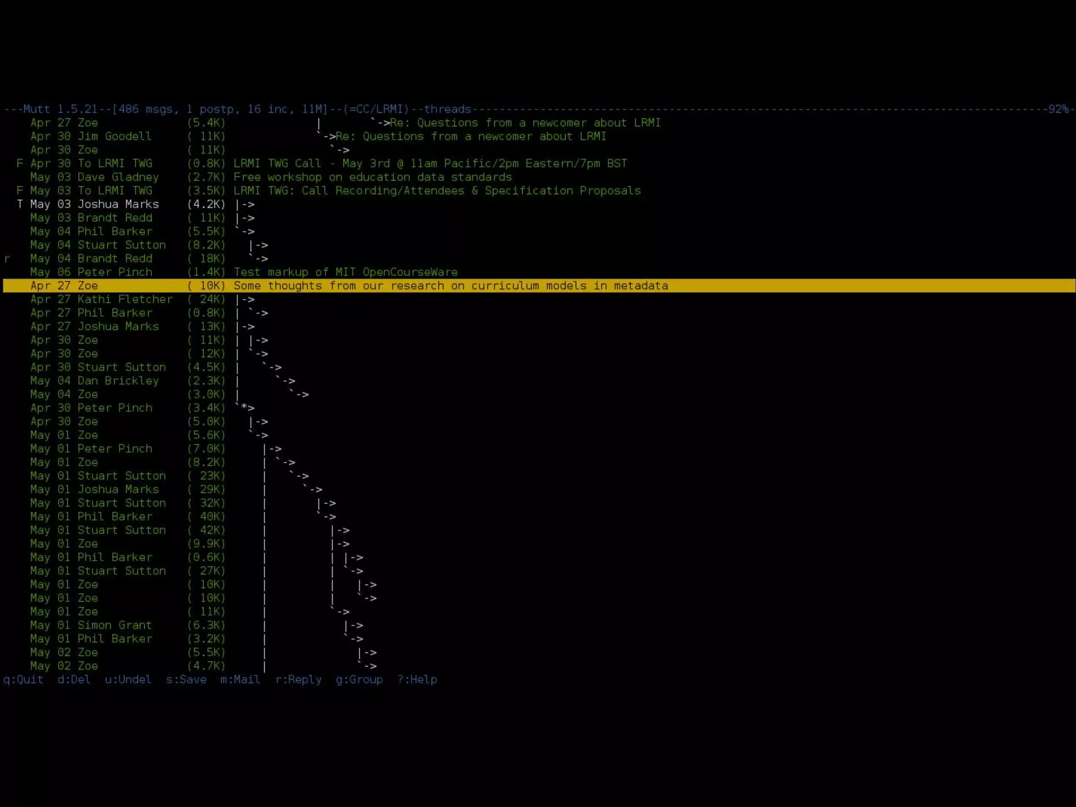Click the q:Quit shortcut in help bar
Viewport: 1076px width, 807px height.
pyautogui.click(x=23, y=679)
